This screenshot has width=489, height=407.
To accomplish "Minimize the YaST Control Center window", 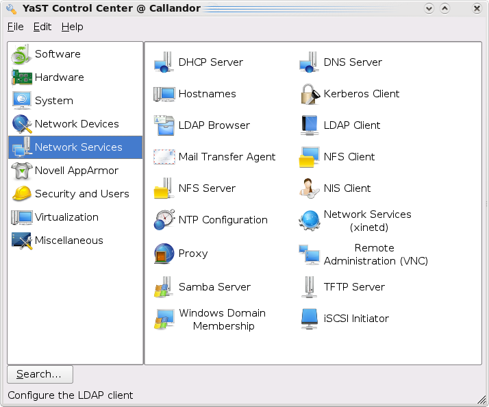I will [x=429, y=8].
